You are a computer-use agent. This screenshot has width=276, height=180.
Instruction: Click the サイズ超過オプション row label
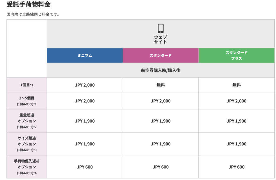(26, 144)
